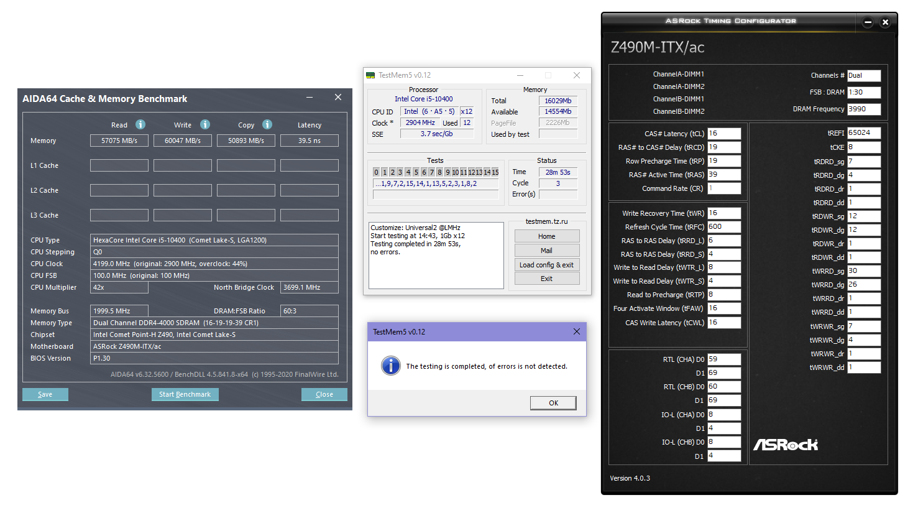Image resolution: width=918 pixels, height=508 pixels.
Task: Close the AIDA64 benchmark window using the title bar X
Action: pyautogui.click(x=338, y=98)
